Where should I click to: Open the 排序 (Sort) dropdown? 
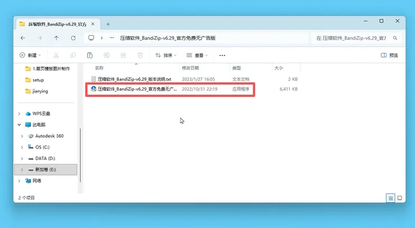click(x=165, y=55)
